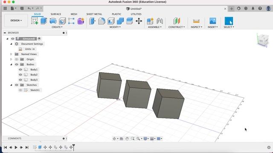The width and height of the screenshot is (273, 153).
Task: Click the Undo arrow
Action: 29,8
